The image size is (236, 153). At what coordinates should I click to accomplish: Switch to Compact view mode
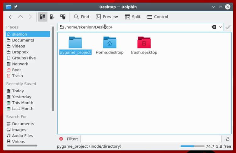pos(53,17)
